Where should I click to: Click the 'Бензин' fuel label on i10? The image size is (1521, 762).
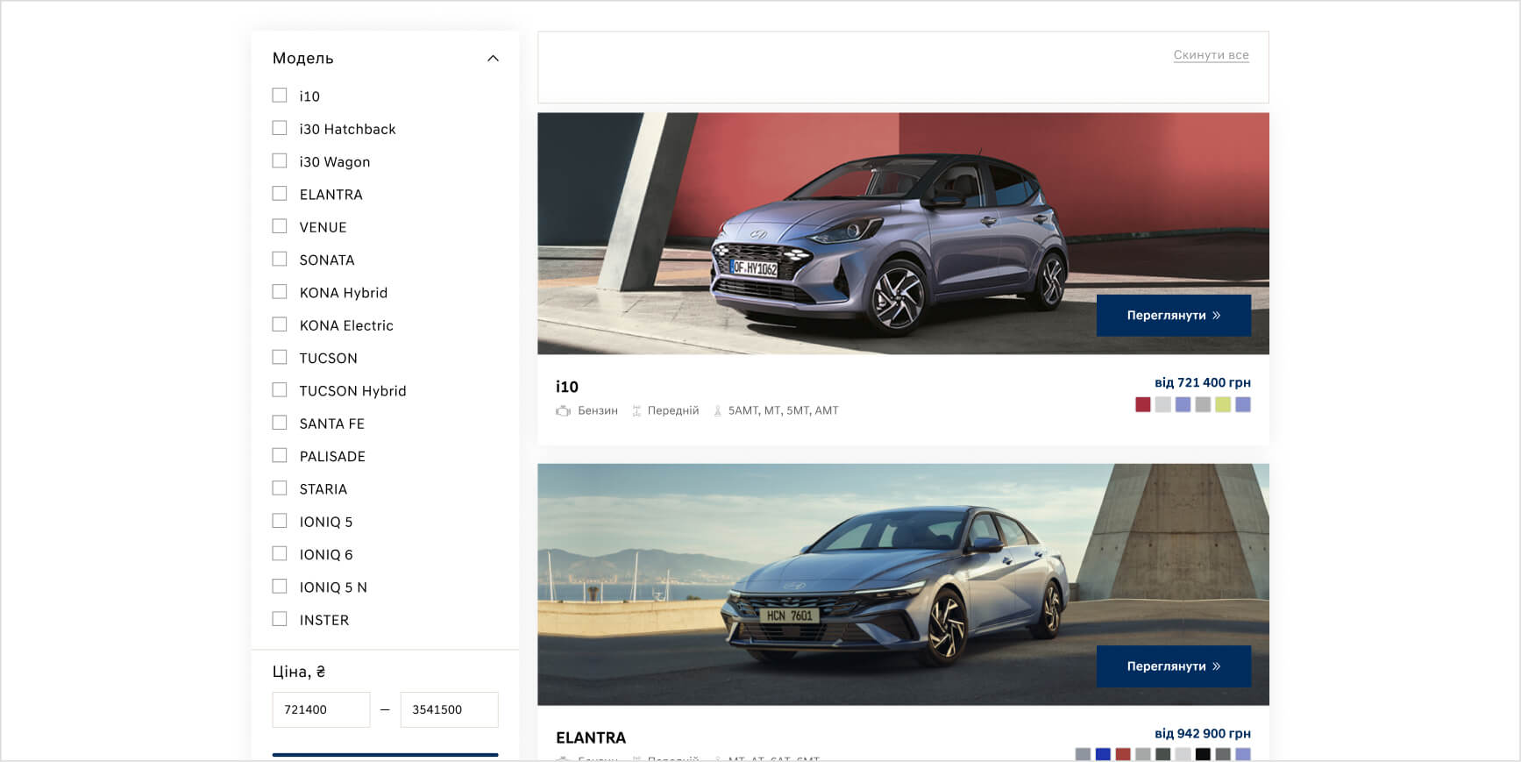[598, 410]
